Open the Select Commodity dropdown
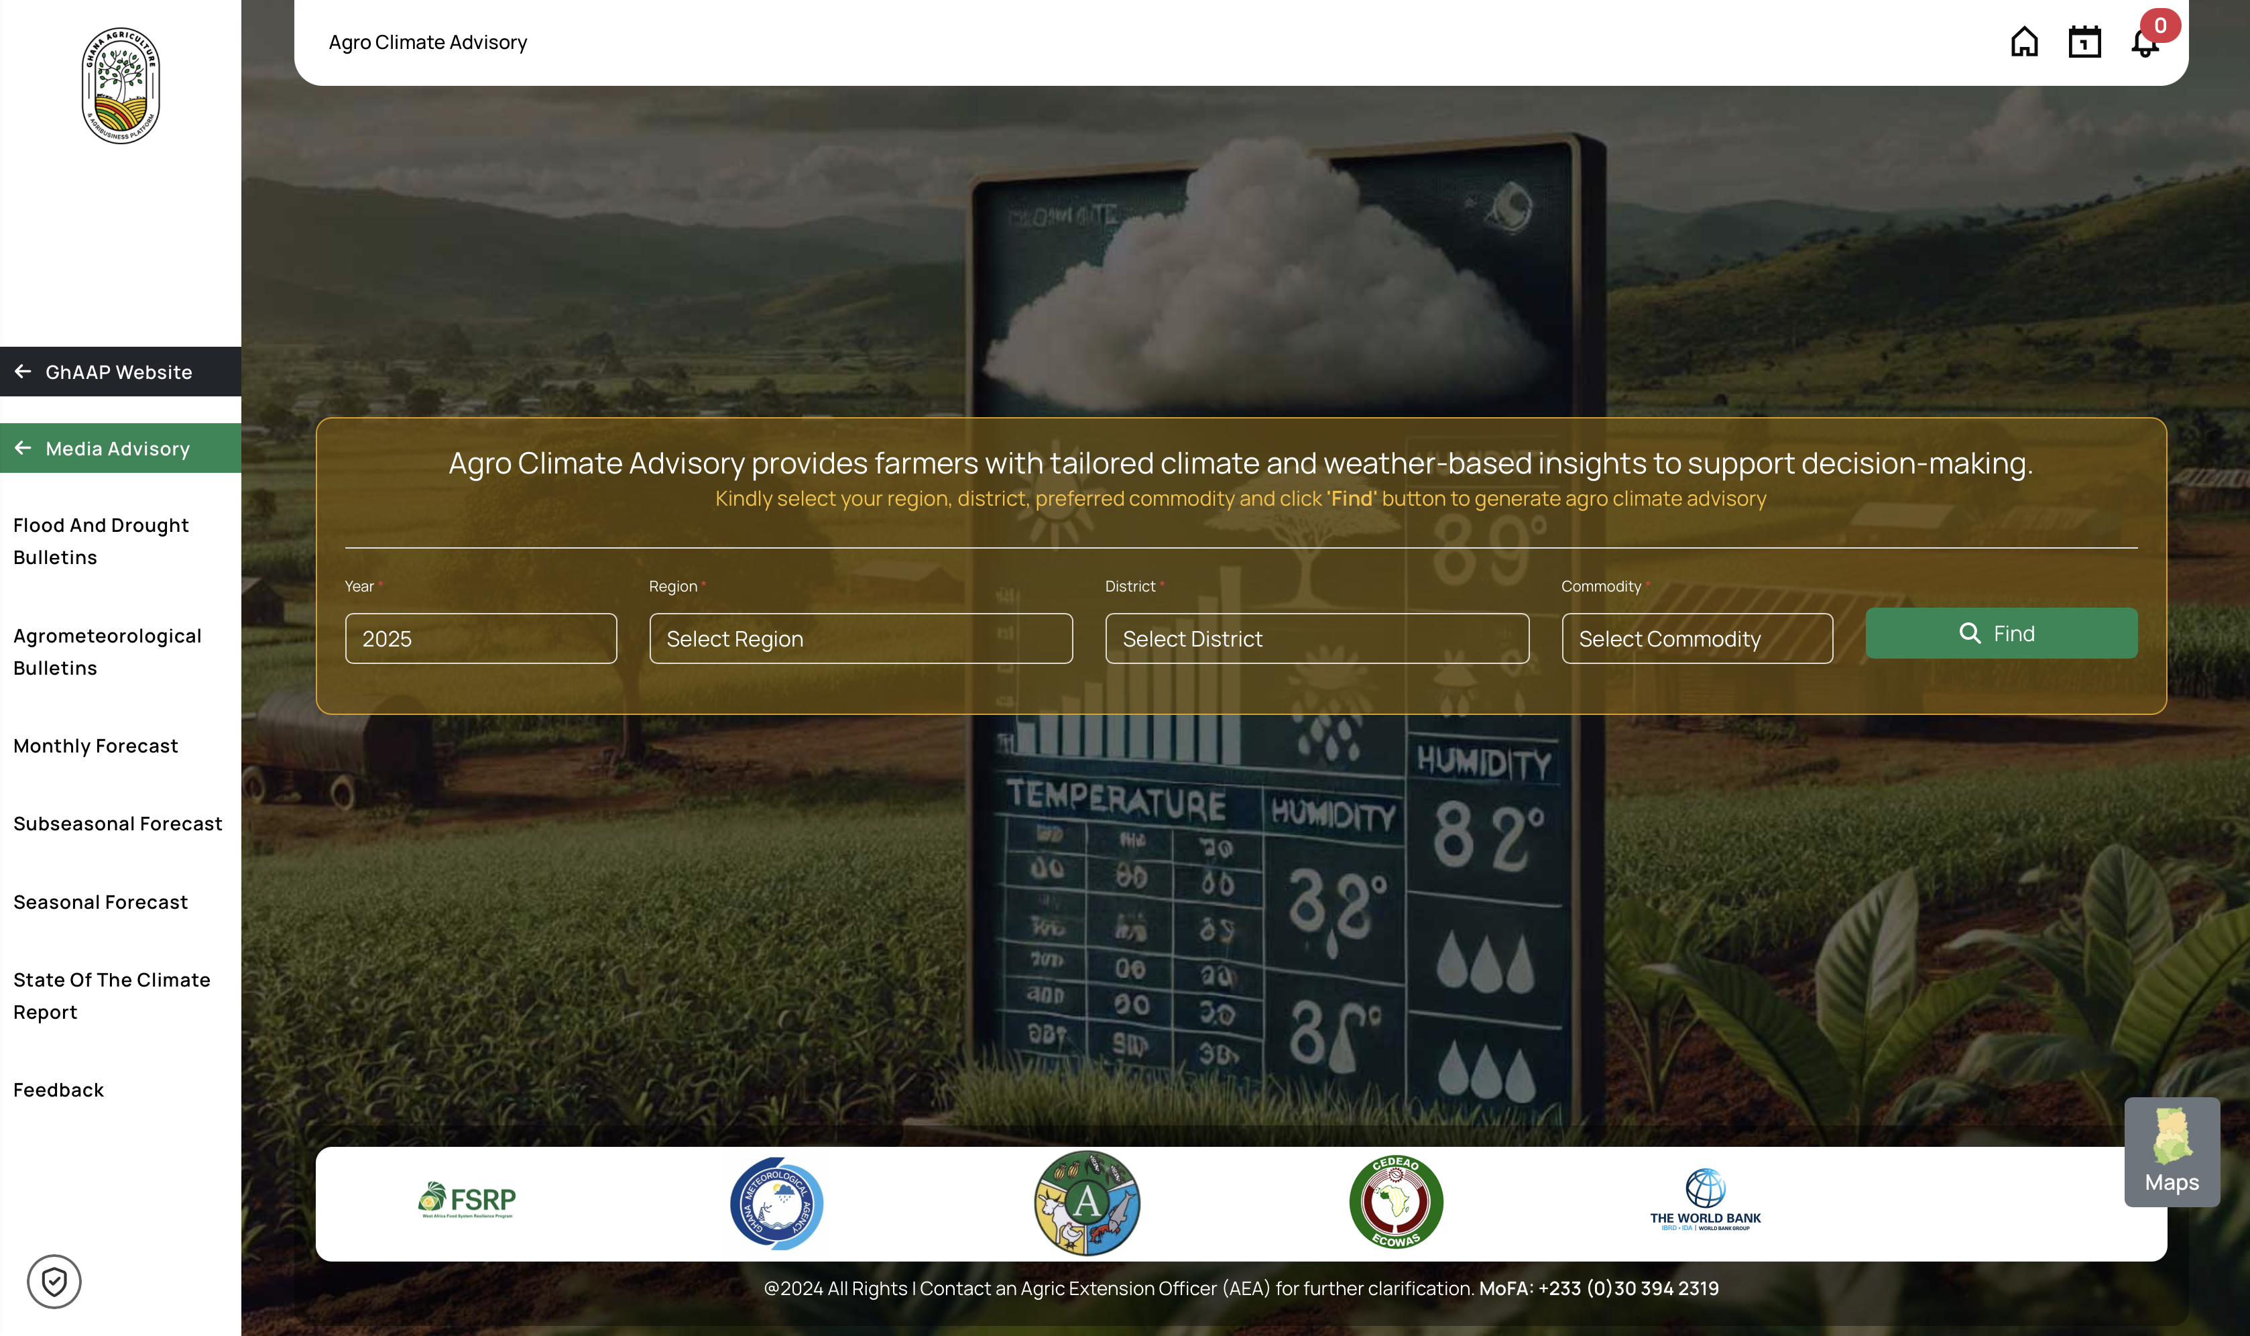 click(1696, 638)
